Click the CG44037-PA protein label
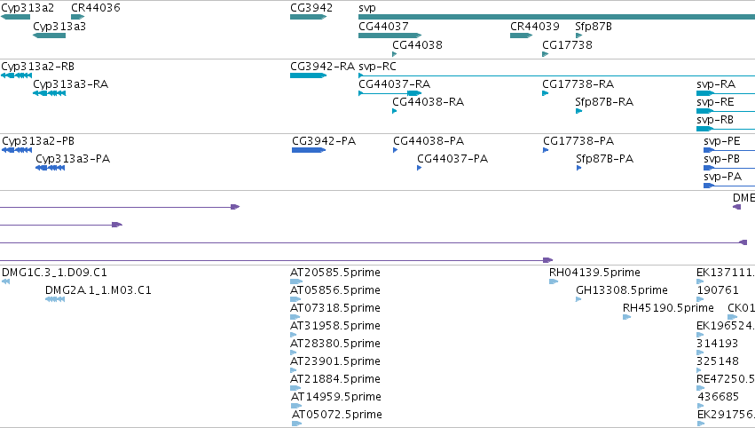755x428 pixels. [x=452, y=159]
